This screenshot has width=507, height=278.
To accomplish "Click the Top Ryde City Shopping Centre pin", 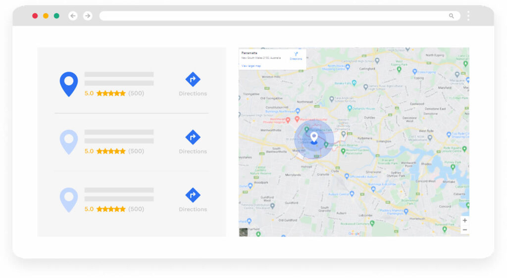I will point(449,135).
